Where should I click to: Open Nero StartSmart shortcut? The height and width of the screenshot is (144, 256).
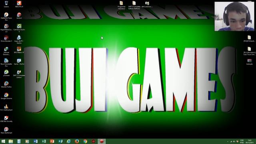click(6, 130)
